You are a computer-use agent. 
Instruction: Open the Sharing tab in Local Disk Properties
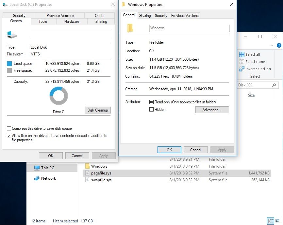coord(101,22)
